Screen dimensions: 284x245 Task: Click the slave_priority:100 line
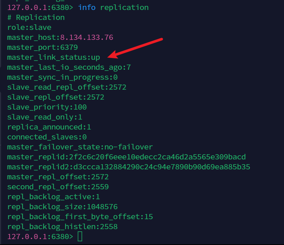point(47,107)
